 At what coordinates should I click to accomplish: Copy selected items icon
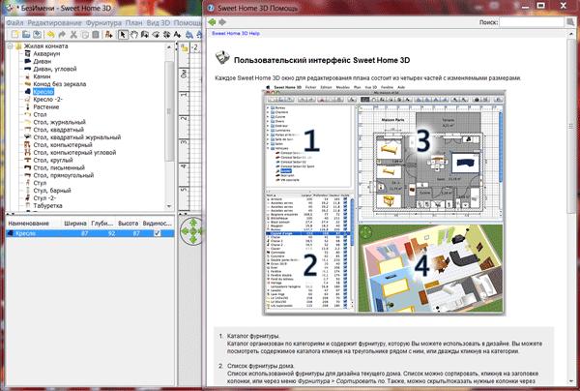(85, 35)
